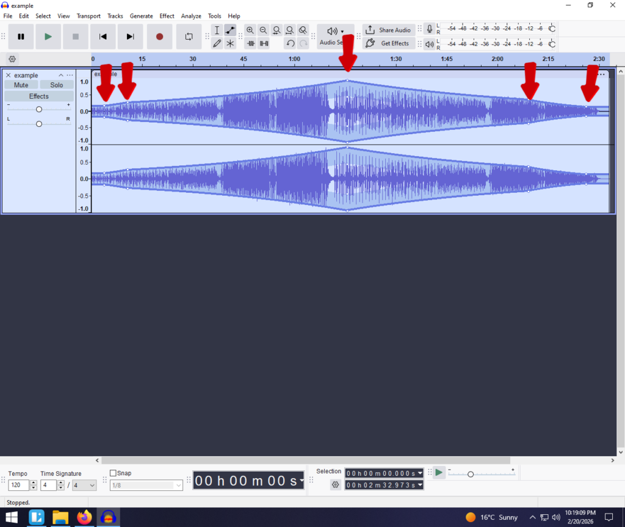Screen dimensions: 625x527
Task: Open the Effect menu
Action: 167,16
